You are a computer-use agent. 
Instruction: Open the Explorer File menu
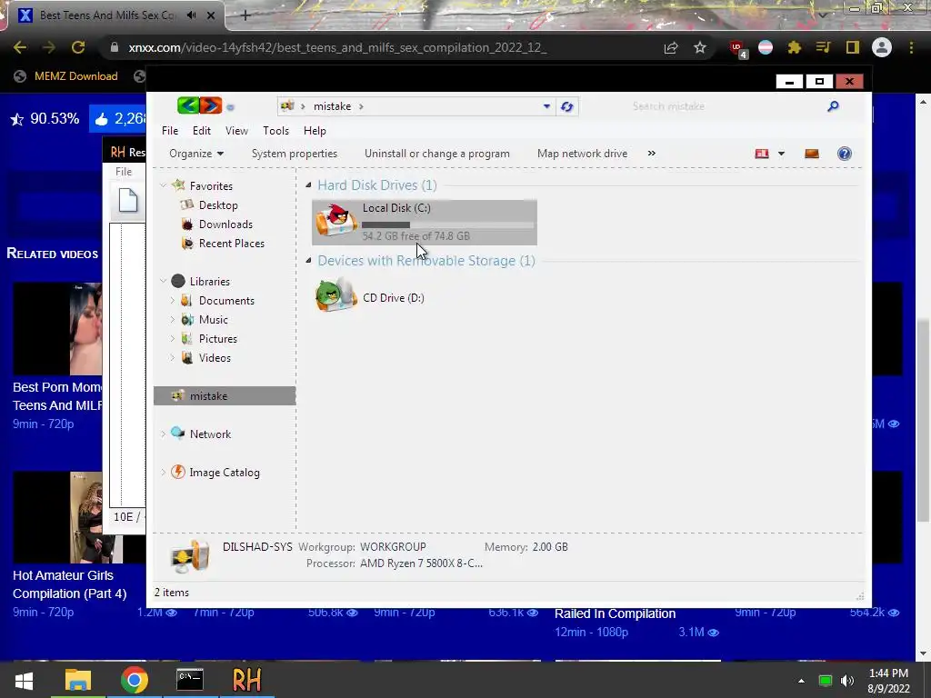point(170,131)
